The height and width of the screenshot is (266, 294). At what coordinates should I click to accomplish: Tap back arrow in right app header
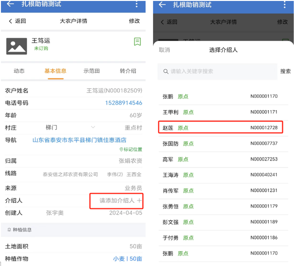pos(162,4)
